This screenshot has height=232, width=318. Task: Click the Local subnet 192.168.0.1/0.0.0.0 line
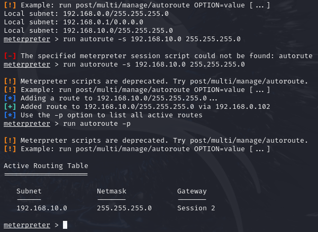click(74, 22)
